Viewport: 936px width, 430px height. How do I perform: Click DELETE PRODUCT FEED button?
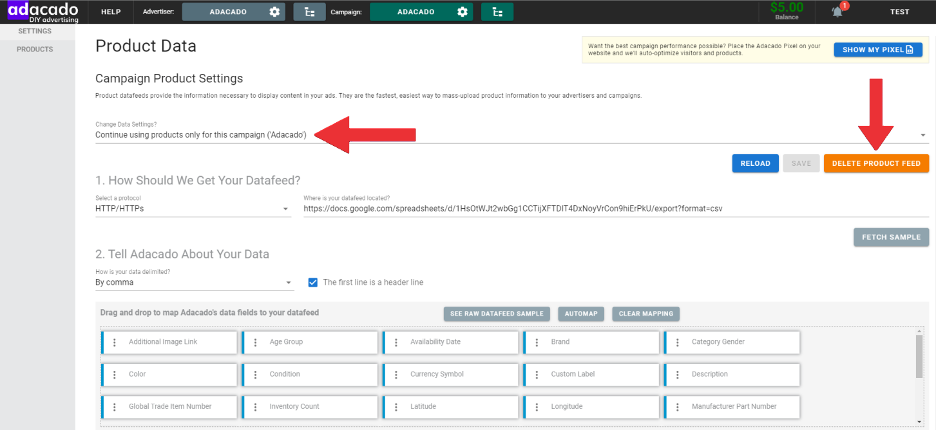876,163
